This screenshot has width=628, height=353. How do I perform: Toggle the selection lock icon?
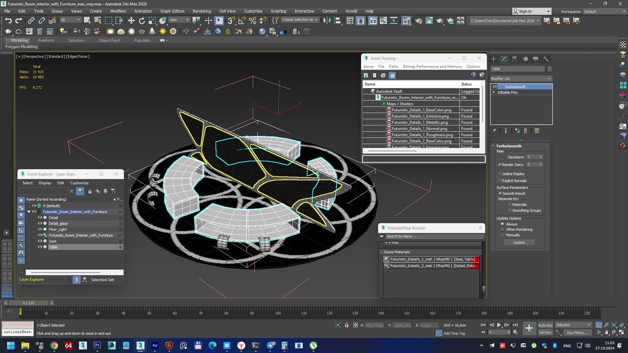pos(347,325)
